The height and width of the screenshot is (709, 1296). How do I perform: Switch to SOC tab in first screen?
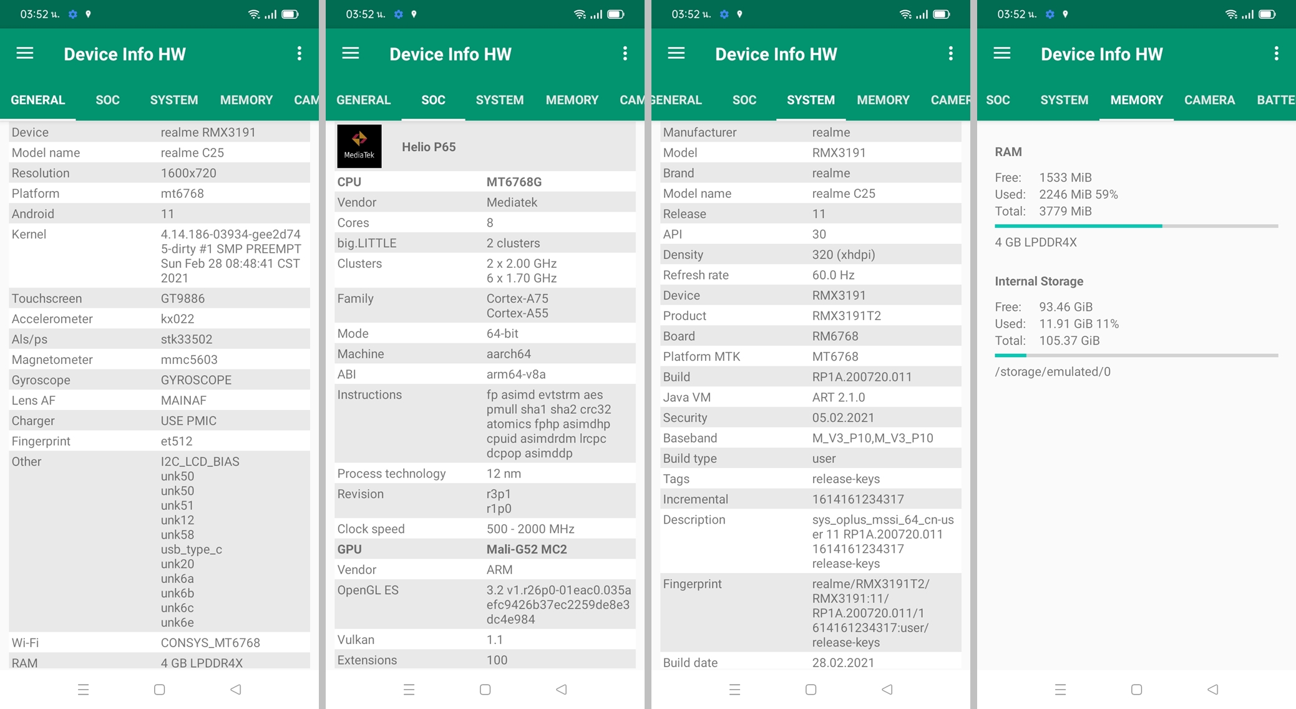point(107,100)
